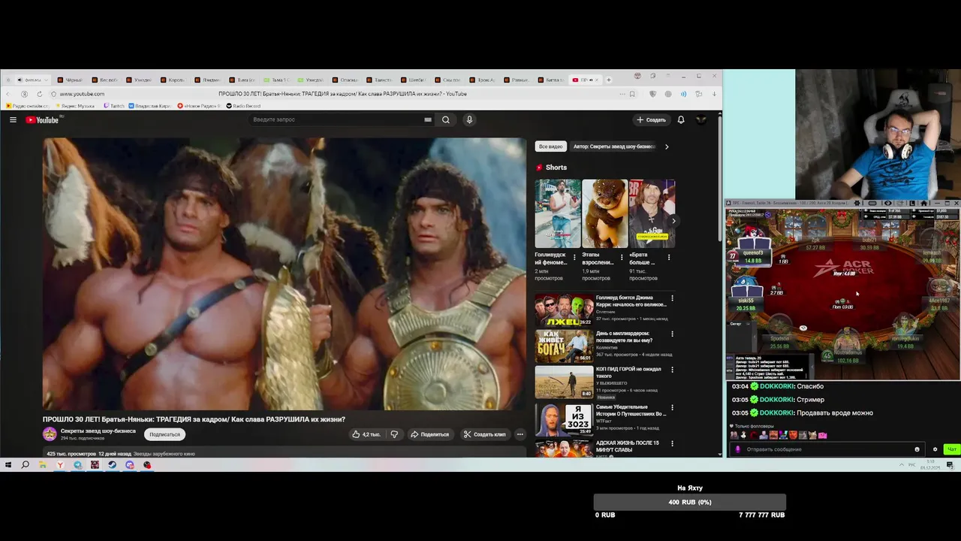Open the YouTube hamburger menu

tap(13, 119)
